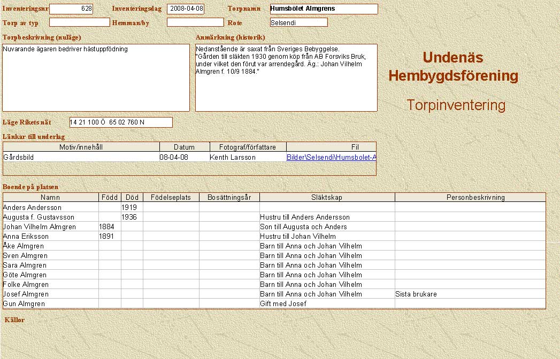Viewport: 560px width, 359px height.
Task: Select the Läge Riketsnät coordinates field
Action: (x=121, y=122)
